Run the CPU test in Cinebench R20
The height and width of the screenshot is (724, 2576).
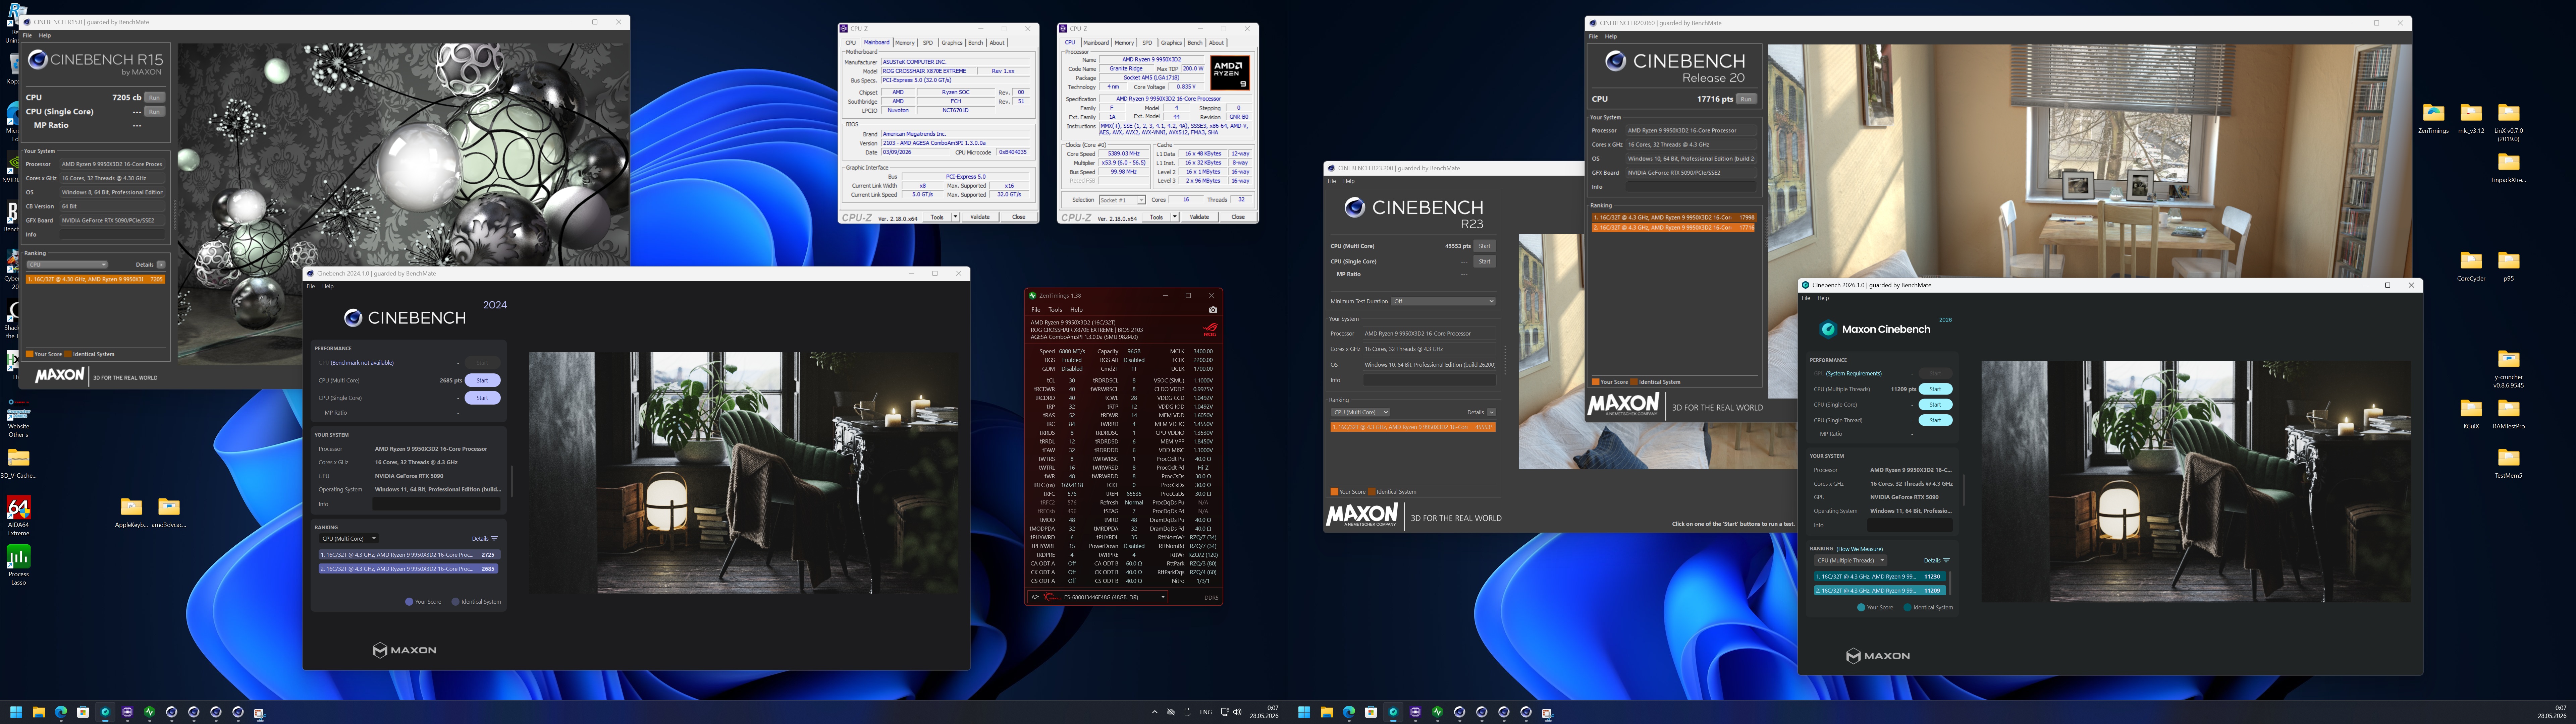click(1746, 99)
